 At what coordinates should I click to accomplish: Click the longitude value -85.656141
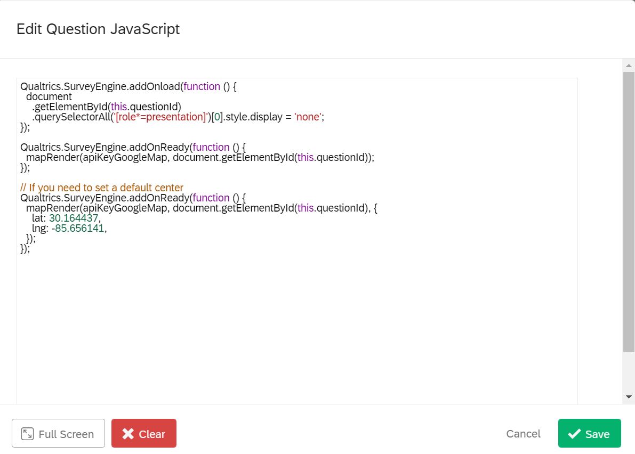click(x=78, y=228)
